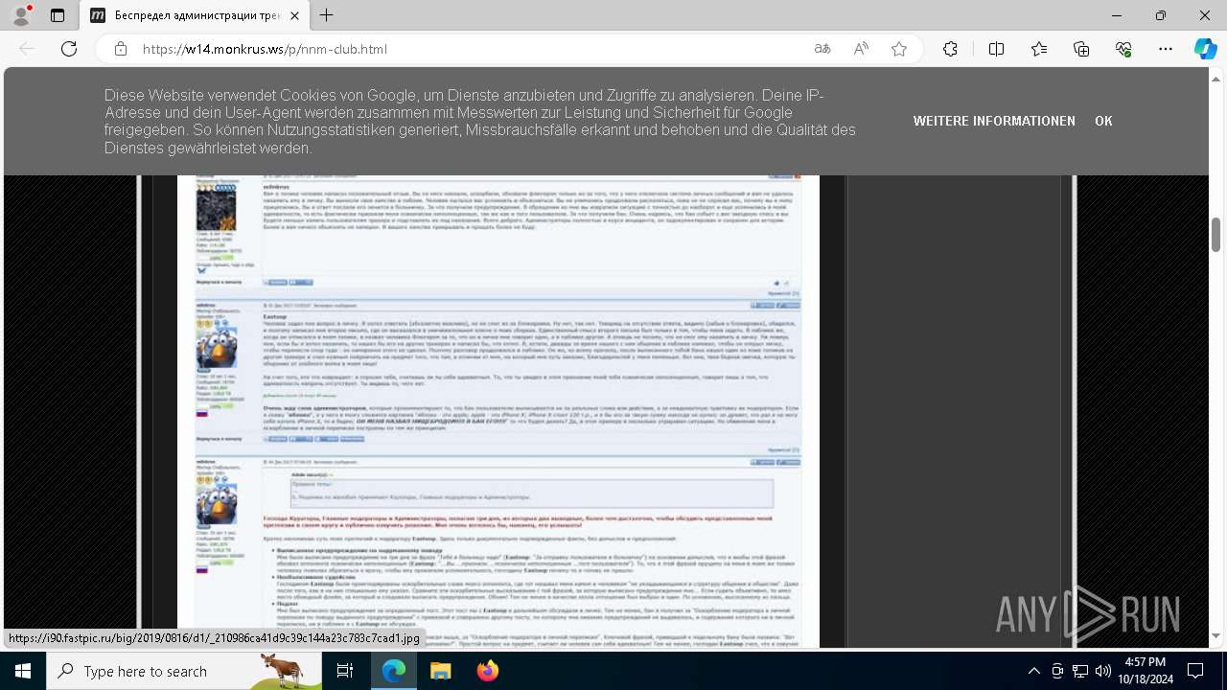Screen dimensions: 1227x690
Task: Open the tab actions menu icon
Action: coord(58,15)
